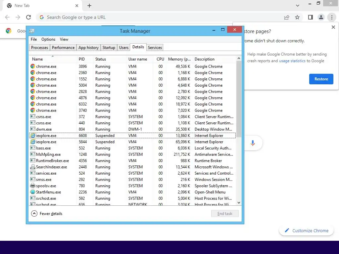This screenshot has height=254, width=339.
Task: Select RuntimeBroker.exe process icon
Action: tap(33, 160)
